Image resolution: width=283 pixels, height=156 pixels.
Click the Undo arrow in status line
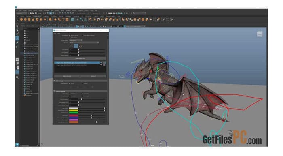click(x=38, y=13)
